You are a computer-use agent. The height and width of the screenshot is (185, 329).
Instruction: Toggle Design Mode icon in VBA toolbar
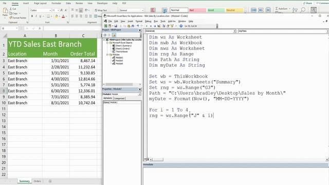tap(159, 26)
